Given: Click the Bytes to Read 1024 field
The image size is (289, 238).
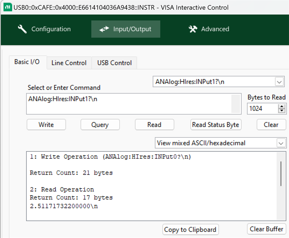Looking at the screenshot, I should [263, 109].
